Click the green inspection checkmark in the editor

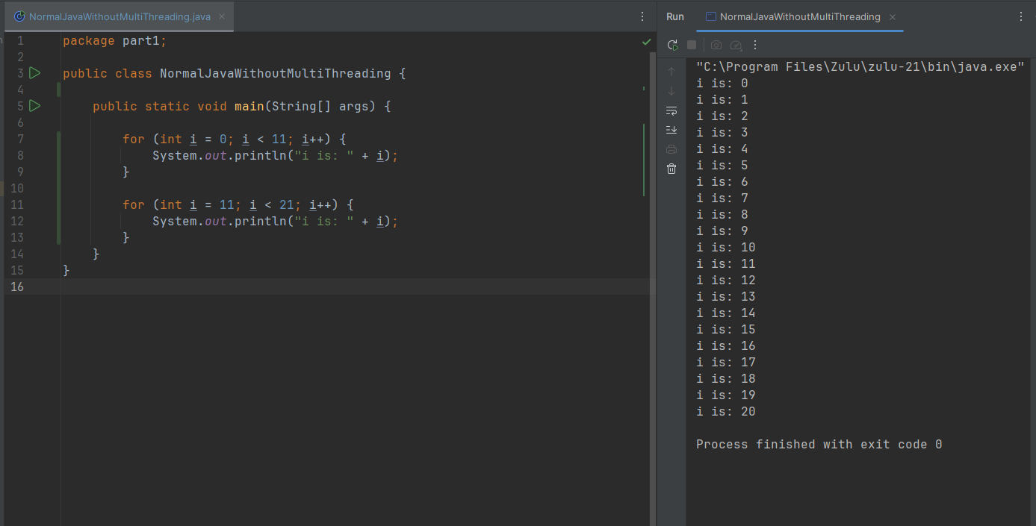tap(646, 42)
